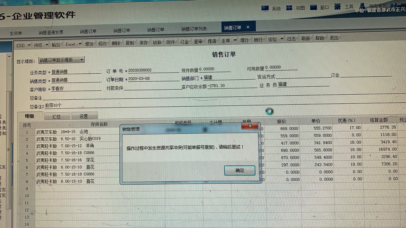Click the 销售部门 field 福建
The width and height of the screenshot is (406, 228).
229,78
